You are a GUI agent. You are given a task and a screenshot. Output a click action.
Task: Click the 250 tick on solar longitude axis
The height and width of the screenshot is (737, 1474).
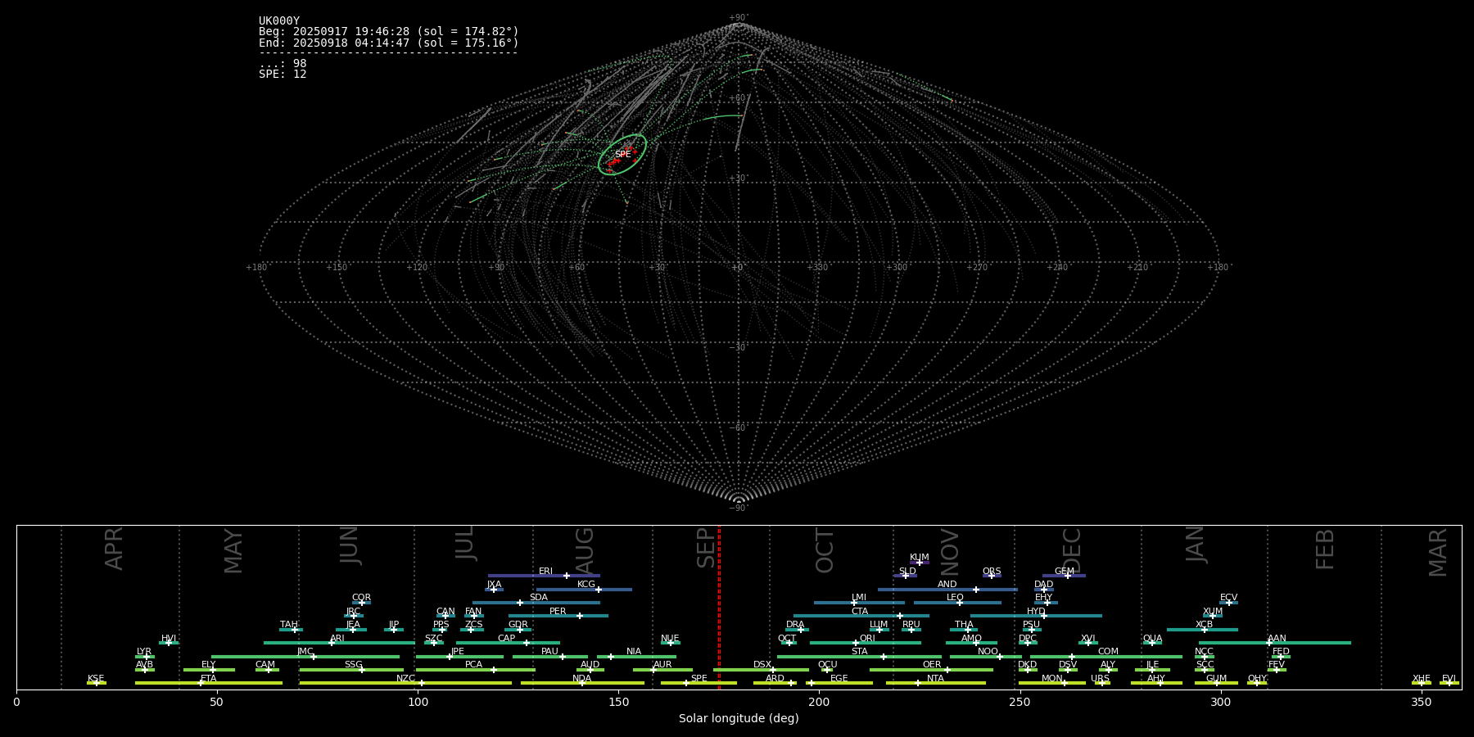[x=1020, y=702]
